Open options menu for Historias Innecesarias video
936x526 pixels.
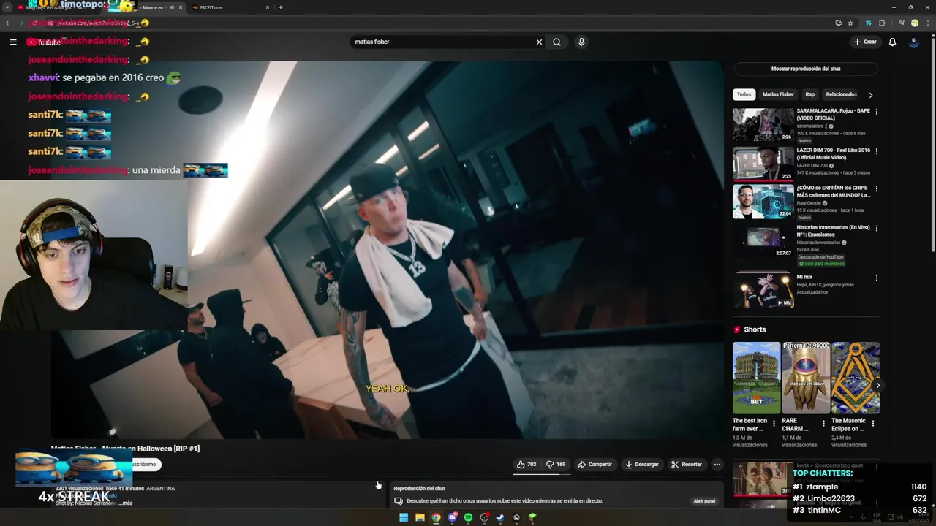[876, 228]
